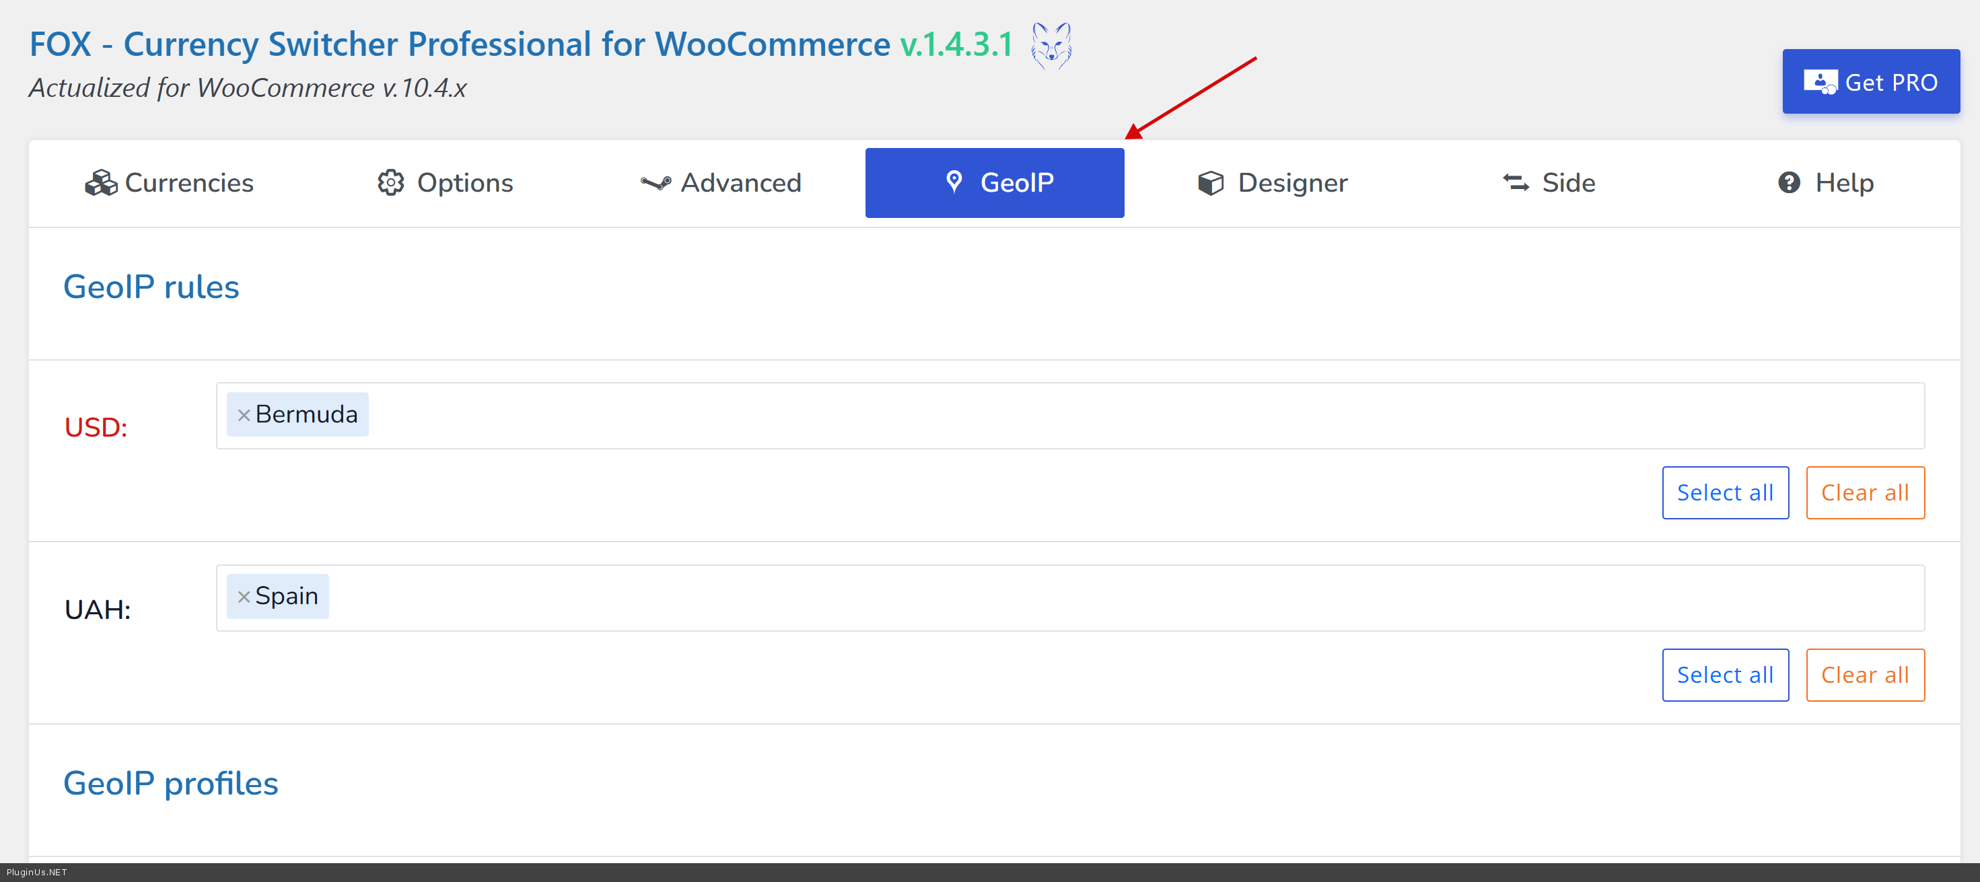This screenshot has height=882, width=1980.
Task: Click the Help question mark icon
Action: coord(1789,183)
